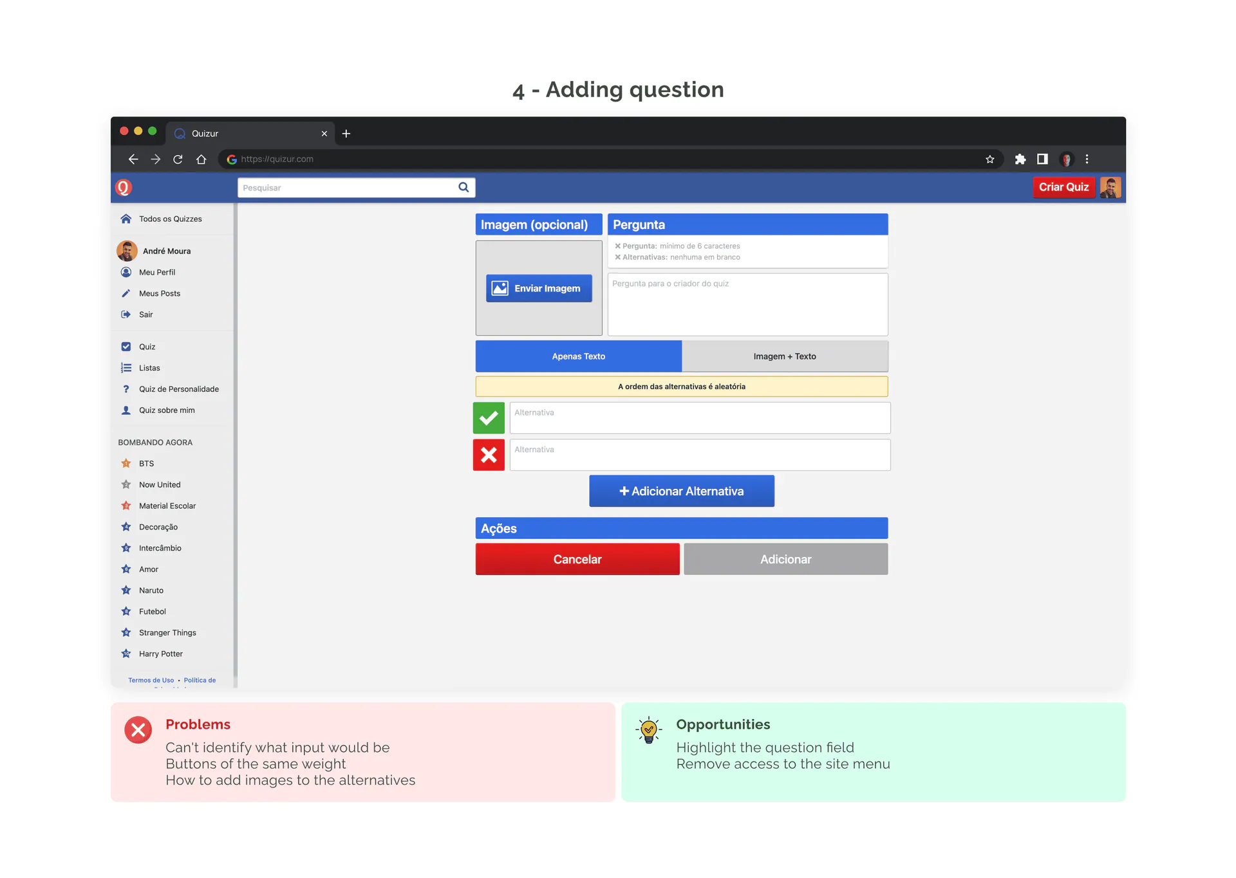1236x878 pixels.
Task: Select the Quizur browser tab
Action: (x=250, y=133)
